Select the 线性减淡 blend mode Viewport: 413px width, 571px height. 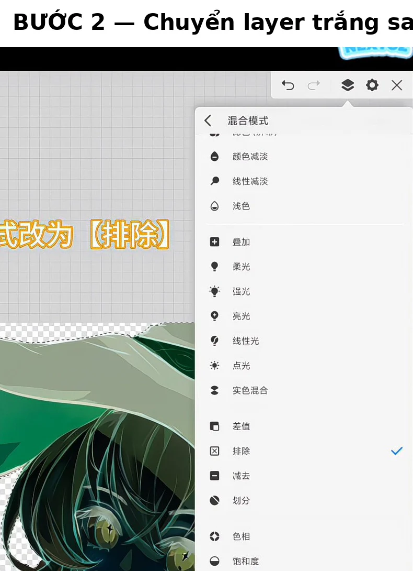point(250,181)
